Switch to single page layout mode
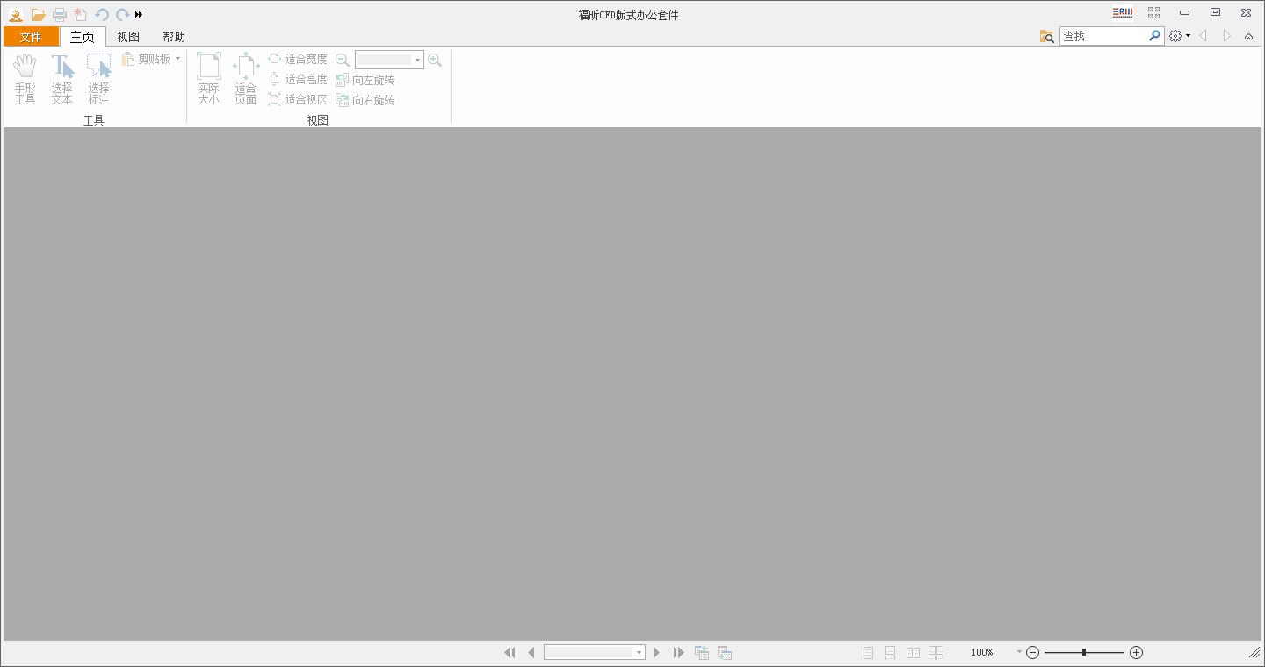1265x667 pixels. (x=868, y=652)
